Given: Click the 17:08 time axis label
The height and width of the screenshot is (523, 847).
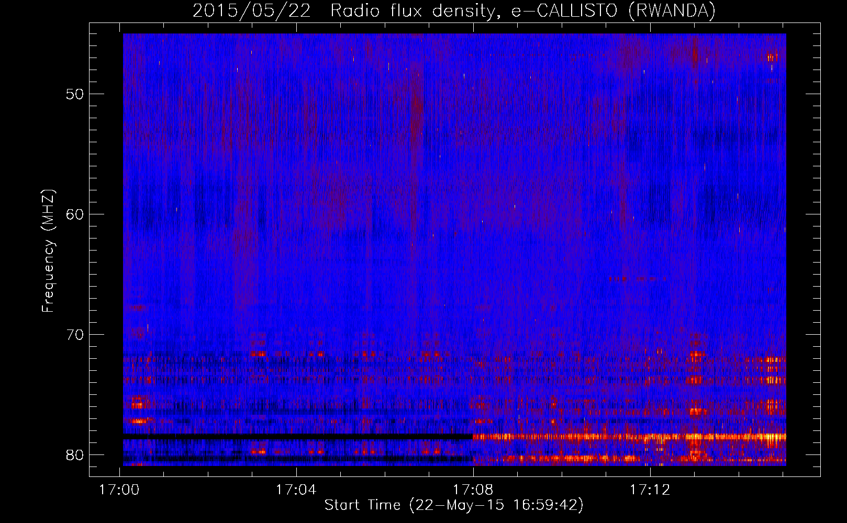Looking at the screenshot, I should click(x=473, y=490).
